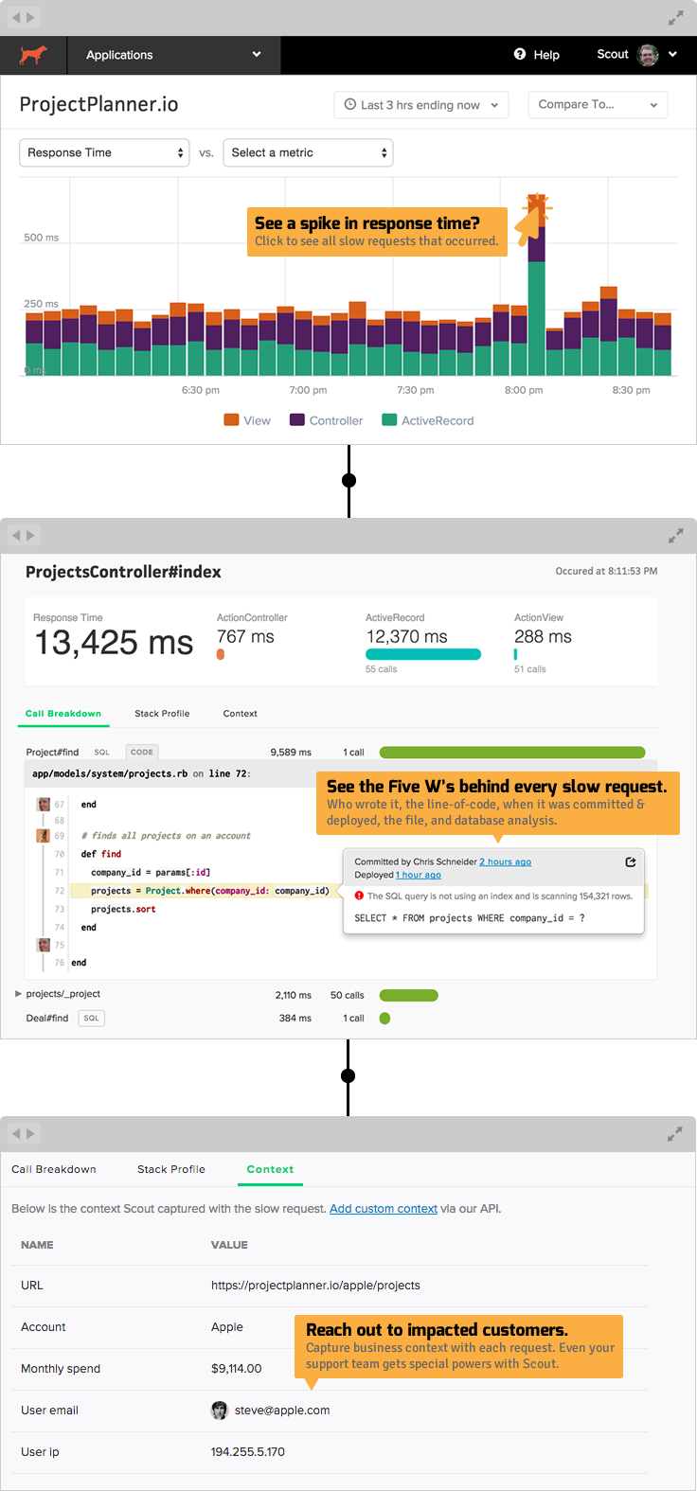
Task: Click code line 72 Project.where statement
Action: [x=210, y=891]
